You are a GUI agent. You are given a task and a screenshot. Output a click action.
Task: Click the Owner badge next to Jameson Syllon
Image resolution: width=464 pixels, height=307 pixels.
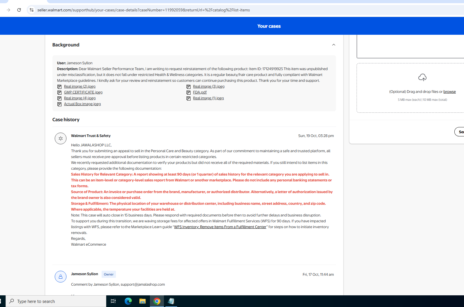tap(109, 274)
